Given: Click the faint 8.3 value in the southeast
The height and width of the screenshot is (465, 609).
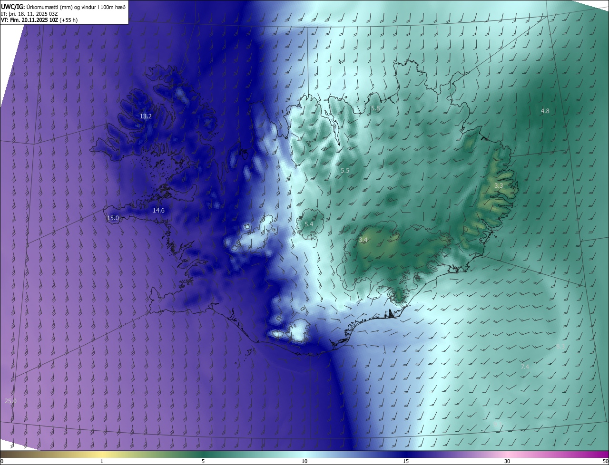Looking at the screenshot, I should [560, 347].
